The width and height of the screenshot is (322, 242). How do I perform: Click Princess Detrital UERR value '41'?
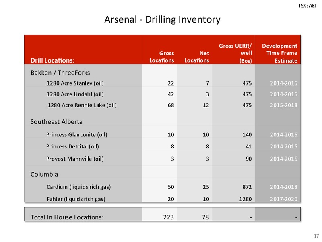click(249, 146)
